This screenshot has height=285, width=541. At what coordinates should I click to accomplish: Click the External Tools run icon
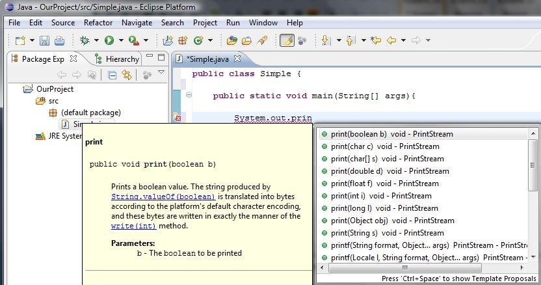point(134,40)
